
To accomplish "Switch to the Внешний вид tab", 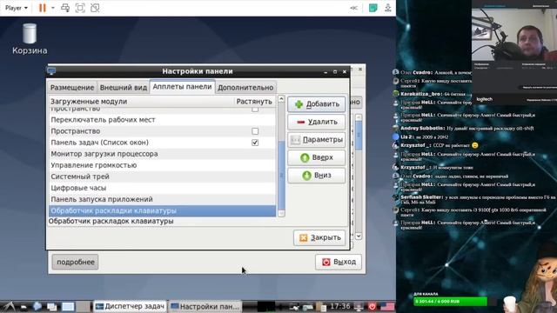I will pos(124,88).
